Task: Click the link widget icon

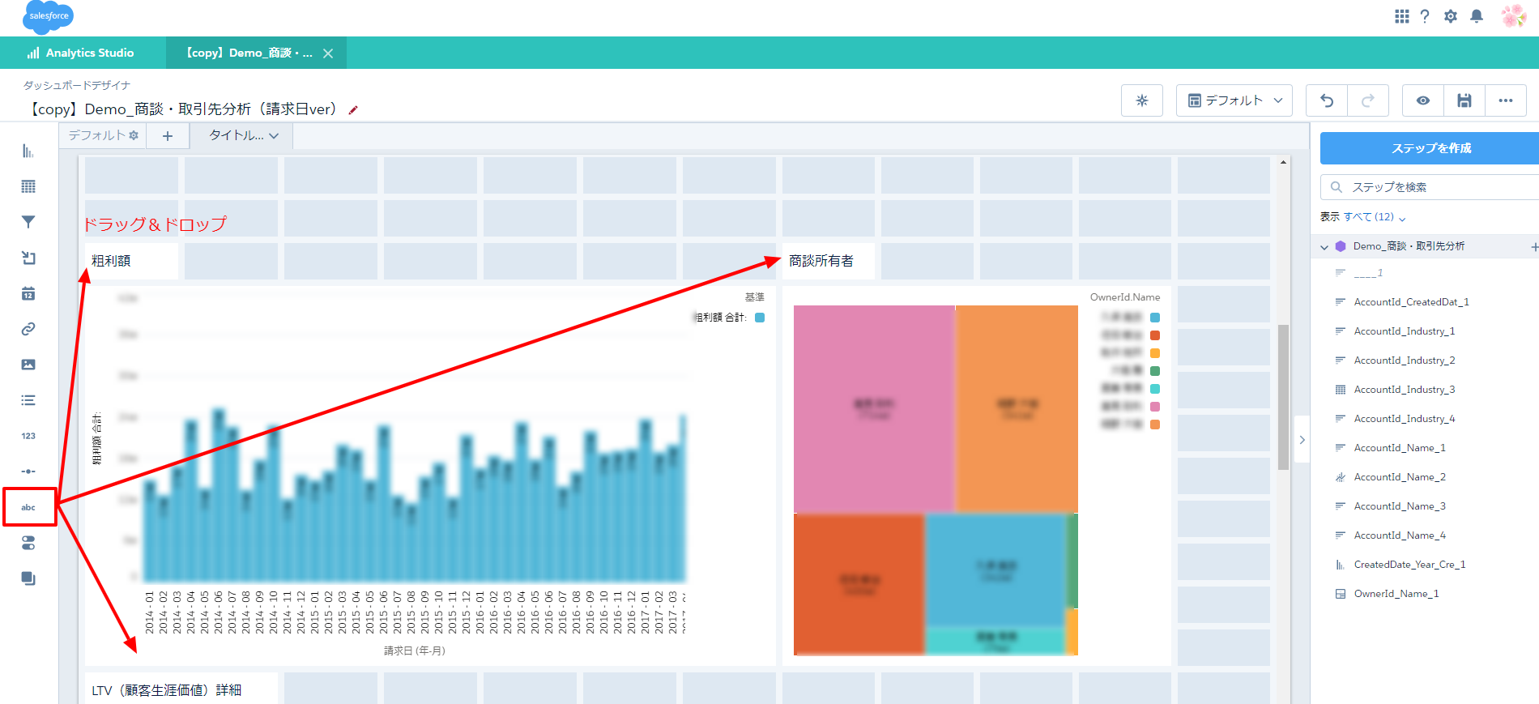Action: (x=28, y=329)
